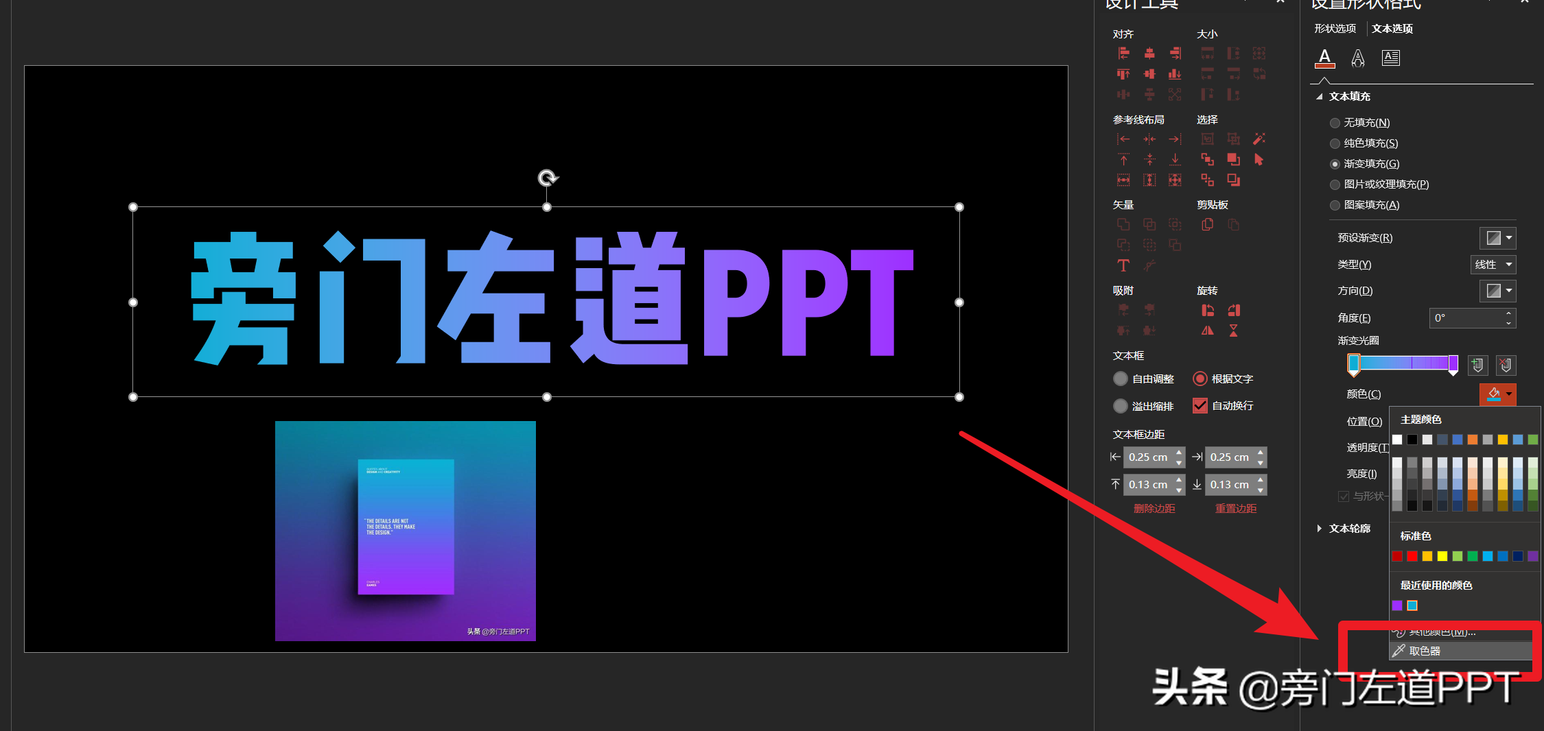This screenshot has height=731, width=1544.
Task: Click the guide-to-top icon under 参考线布局
Action: point(1123,160)
